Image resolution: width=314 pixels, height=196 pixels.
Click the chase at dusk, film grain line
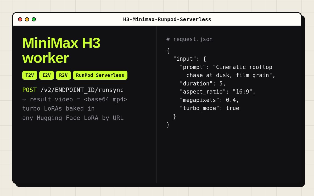point(231,75)
